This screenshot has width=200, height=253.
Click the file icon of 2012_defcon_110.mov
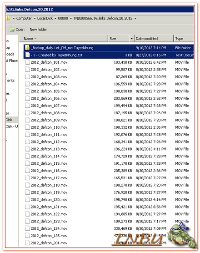(28, 127)
